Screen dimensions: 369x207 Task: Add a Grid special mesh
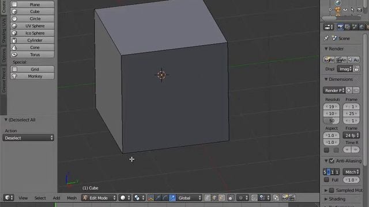(x=32, y=69)
